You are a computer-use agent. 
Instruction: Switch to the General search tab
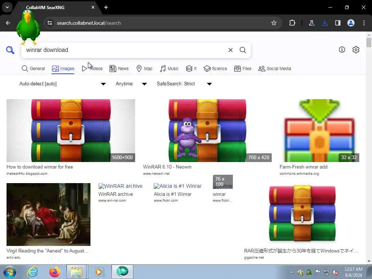pos(33,69)
